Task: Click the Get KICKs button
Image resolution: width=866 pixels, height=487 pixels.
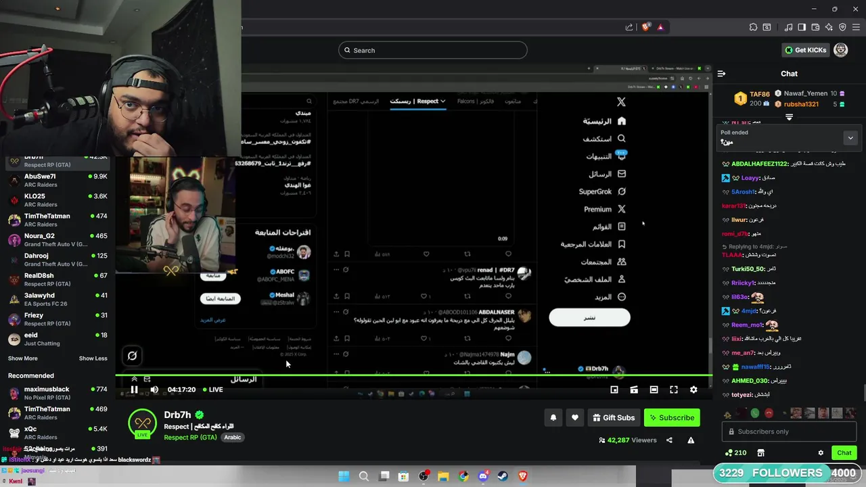Action: pyautogui.click(x=806, y=50)
